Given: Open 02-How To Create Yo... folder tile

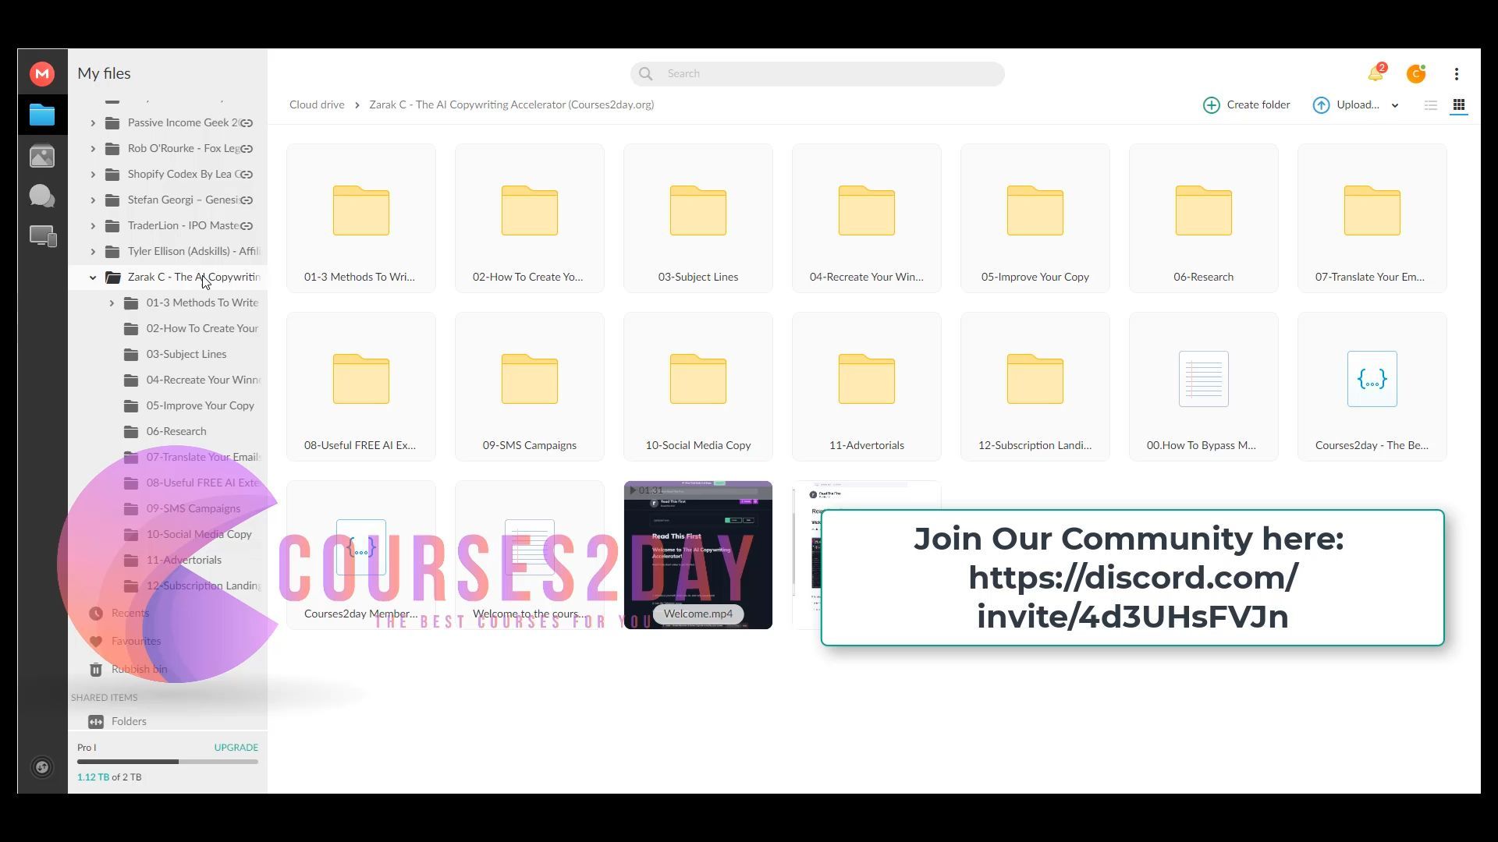Looking at the screenshot, I should (x=530, y=218).
